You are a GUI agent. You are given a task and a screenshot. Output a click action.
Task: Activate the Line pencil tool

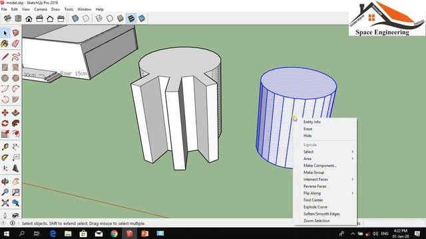5,56
